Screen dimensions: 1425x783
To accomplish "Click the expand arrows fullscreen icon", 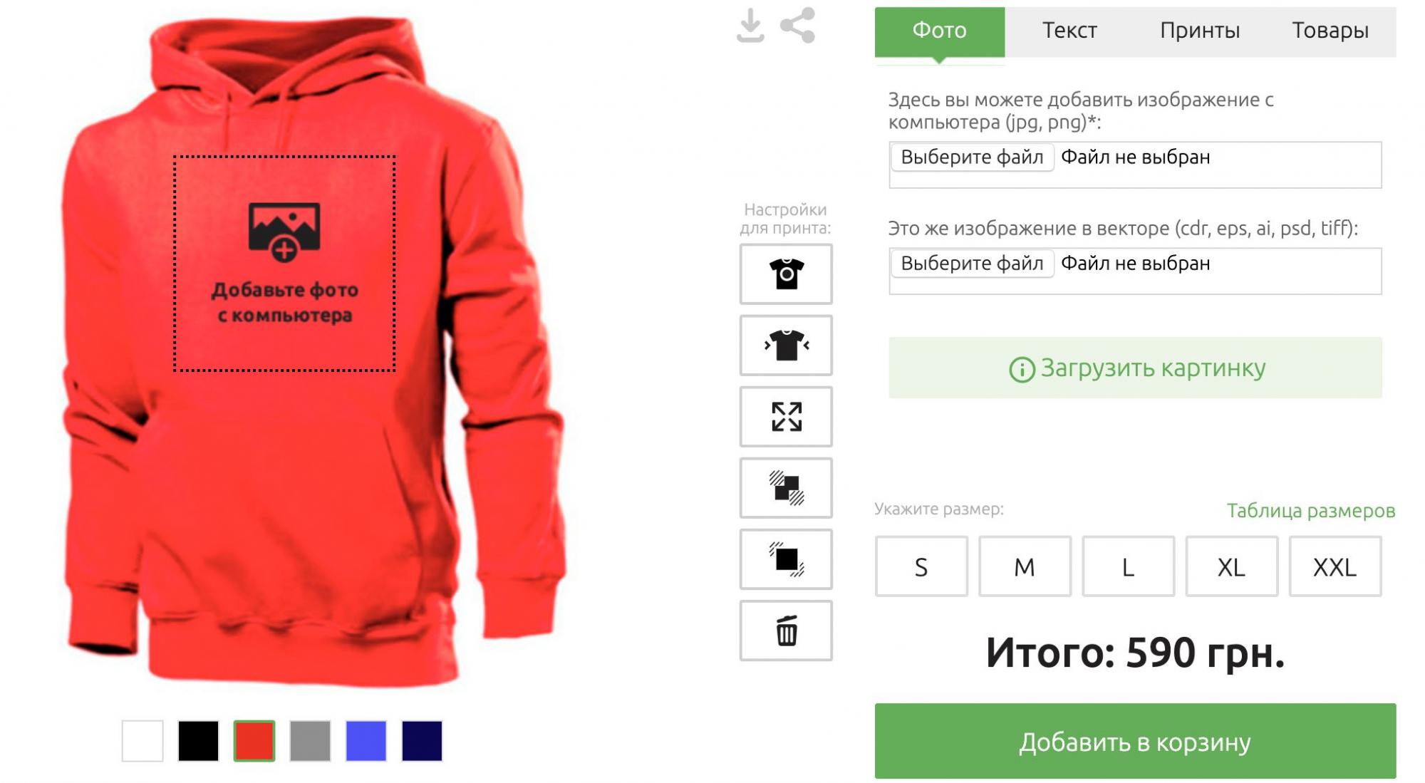I will pyautogui.click(x=786, y=417).
